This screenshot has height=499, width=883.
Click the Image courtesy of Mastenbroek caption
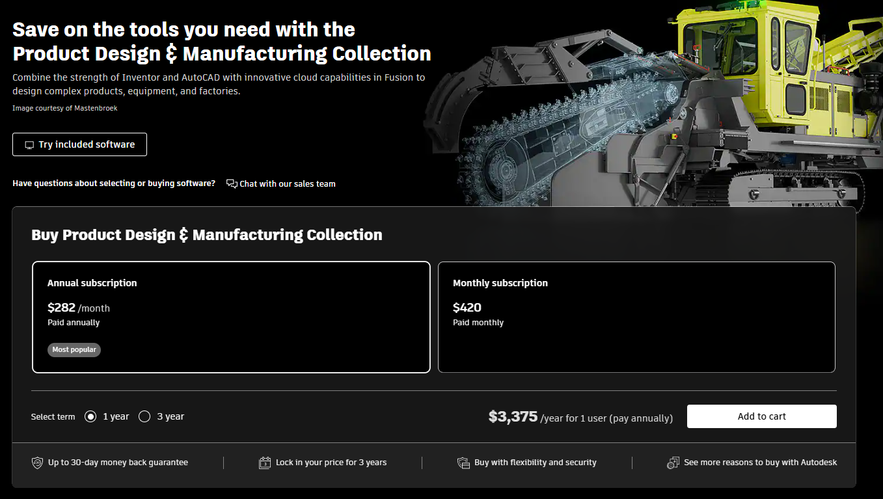pyautogui.click(x=65, y=108)
